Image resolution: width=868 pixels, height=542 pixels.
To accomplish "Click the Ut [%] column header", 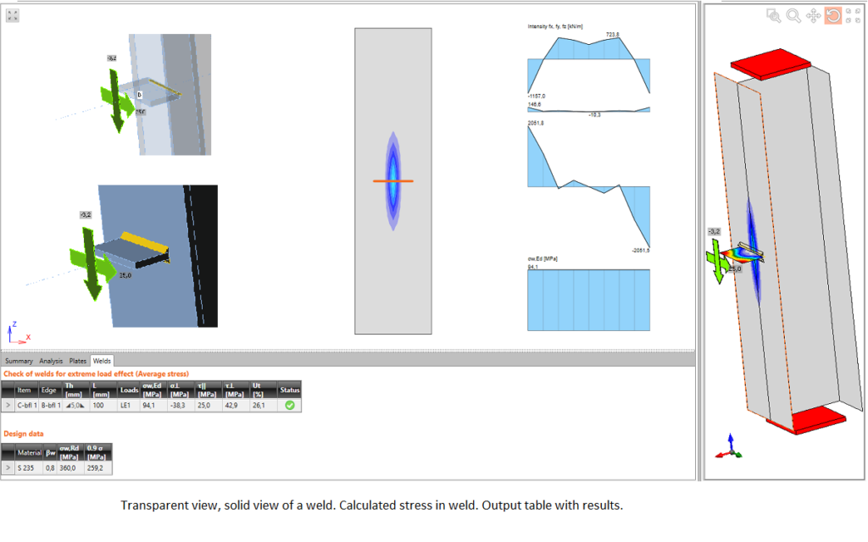I will tap(257, 390).
